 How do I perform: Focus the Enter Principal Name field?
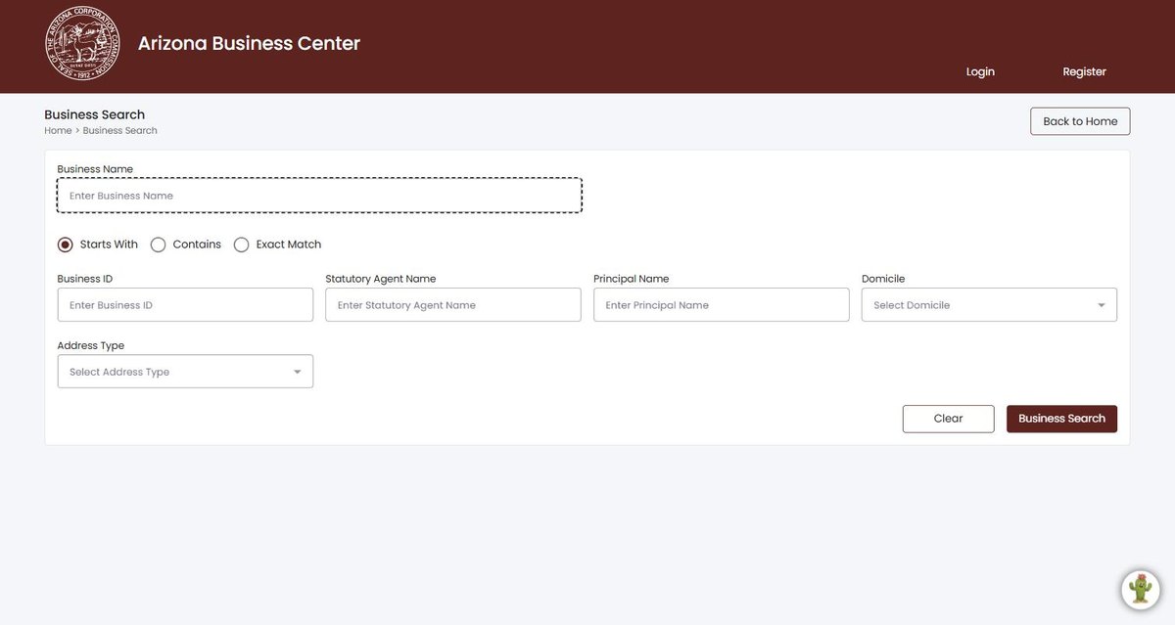[722, 305]
